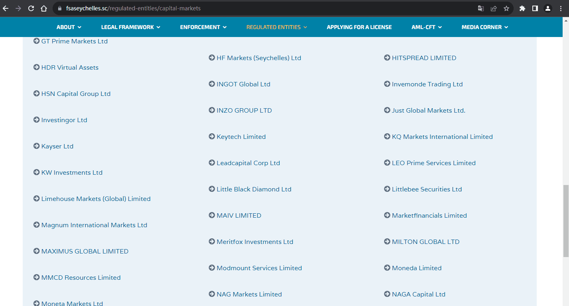
Task: Click the browser forward arrow
Action: [x=18, y=8]
